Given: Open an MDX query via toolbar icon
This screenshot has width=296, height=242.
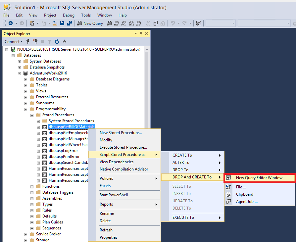Looking at the screenshot, I should pos(117,23).
